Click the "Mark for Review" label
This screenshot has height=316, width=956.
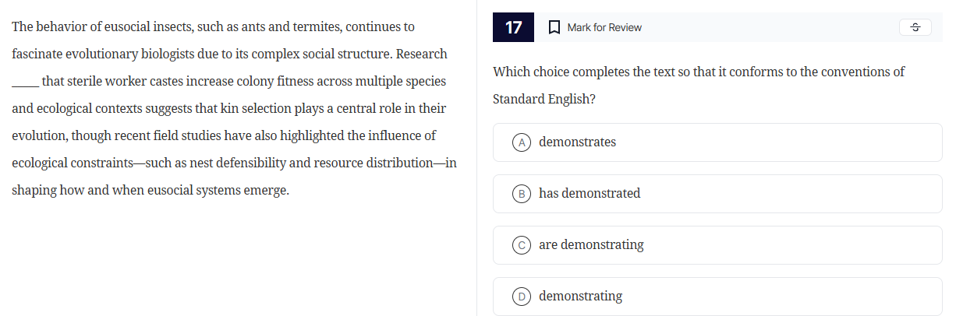coord(604,27)
